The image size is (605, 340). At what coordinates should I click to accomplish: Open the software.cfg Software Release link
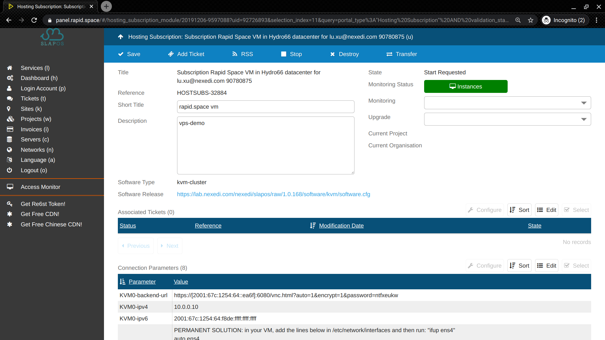(274, 194)
